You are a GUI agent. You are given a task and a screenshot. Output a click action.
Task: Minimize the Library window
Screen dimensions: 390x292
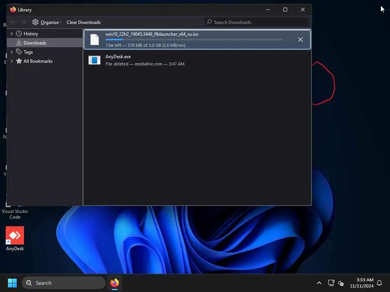(x=268, y=10)
